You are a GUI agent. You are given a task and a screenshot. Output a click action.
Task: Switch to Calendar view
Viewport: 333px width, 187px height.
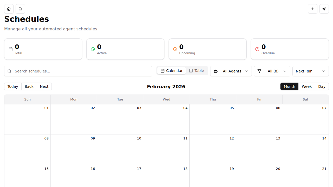point(172,71)
